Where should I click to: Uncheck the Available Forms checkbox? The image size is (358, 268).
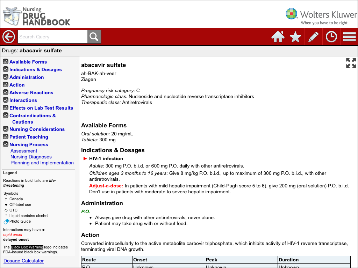[6, 61]
